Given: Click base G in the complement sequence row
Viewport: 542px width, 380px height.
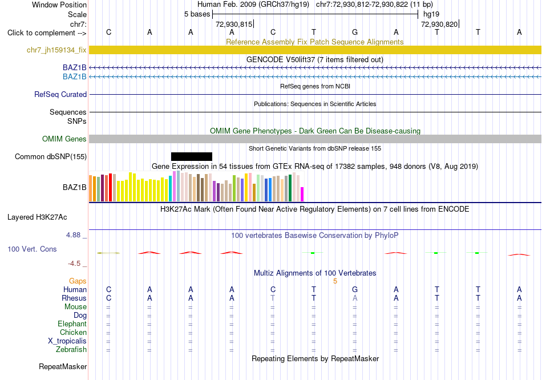Looking at the screenshot, I should tap(355, 32).
